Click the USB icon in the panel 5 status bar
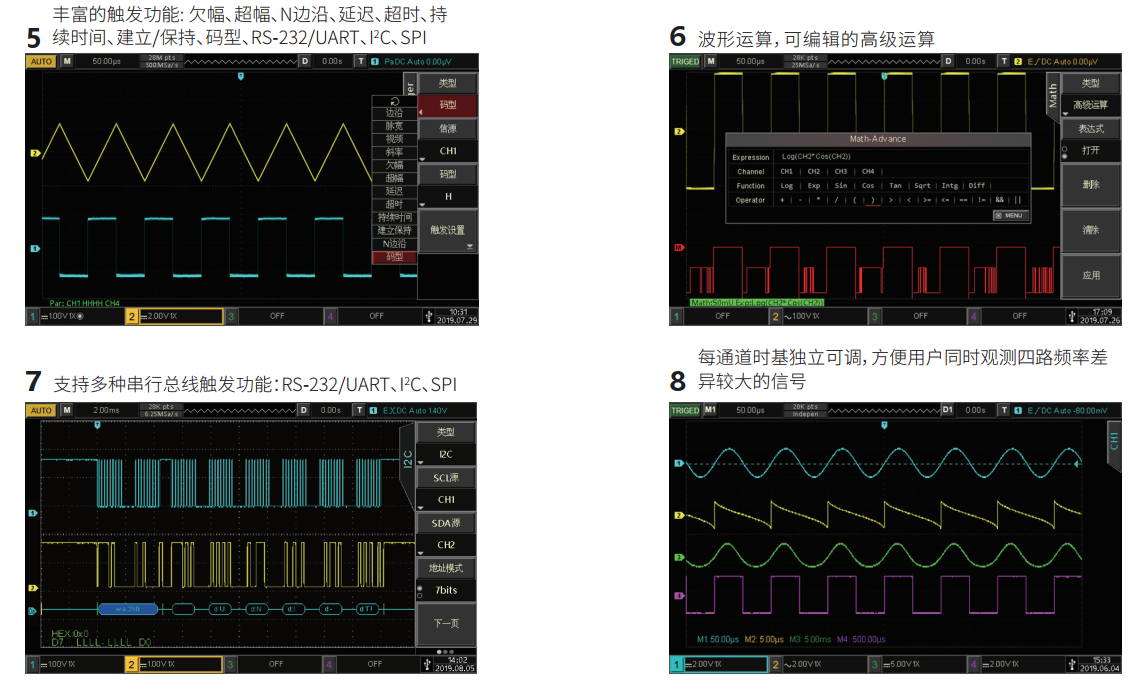 click(x=430, y=316)
